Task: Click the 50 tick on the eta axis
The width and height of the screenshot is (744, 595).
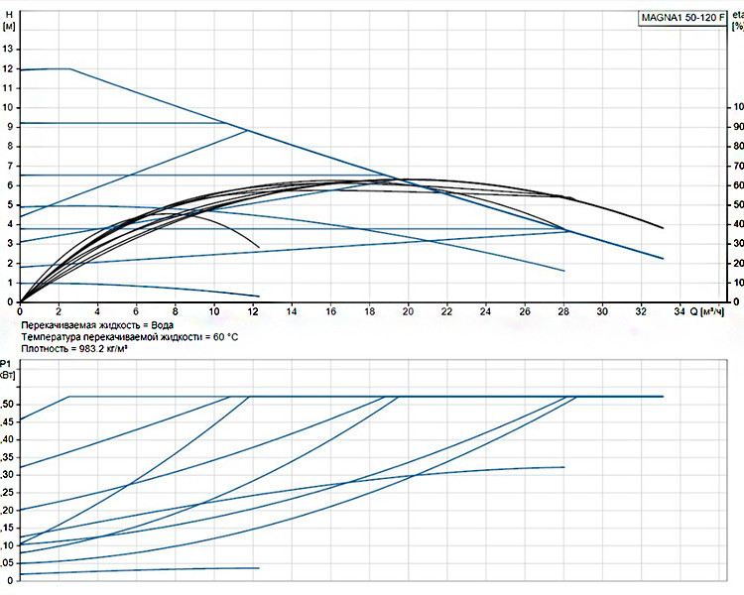Action: (738, 204)
